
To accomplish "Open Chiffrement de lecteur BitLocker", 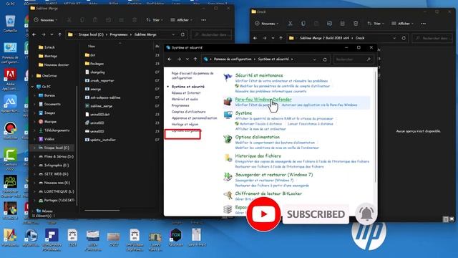I will click(268, 193).
